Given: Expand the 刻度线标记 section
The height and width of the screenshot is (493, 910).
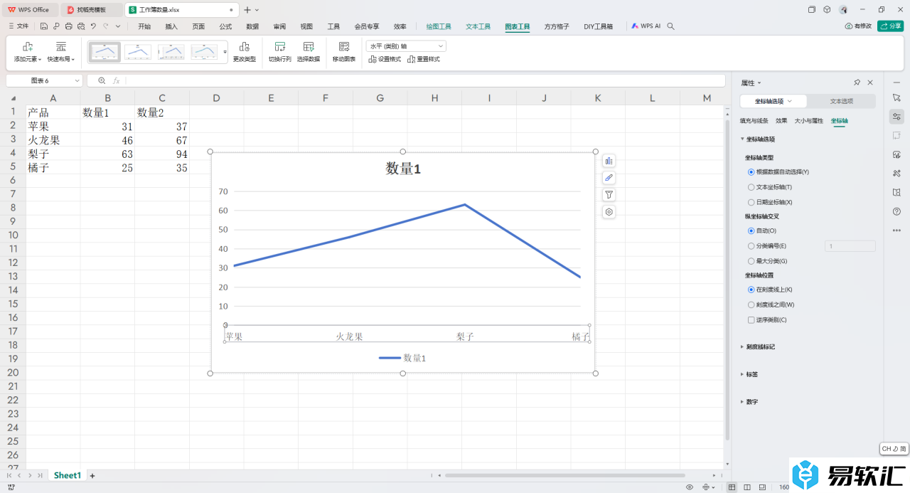Looking at the screenshot, I should pyautogui.click(x=758, y=346).
